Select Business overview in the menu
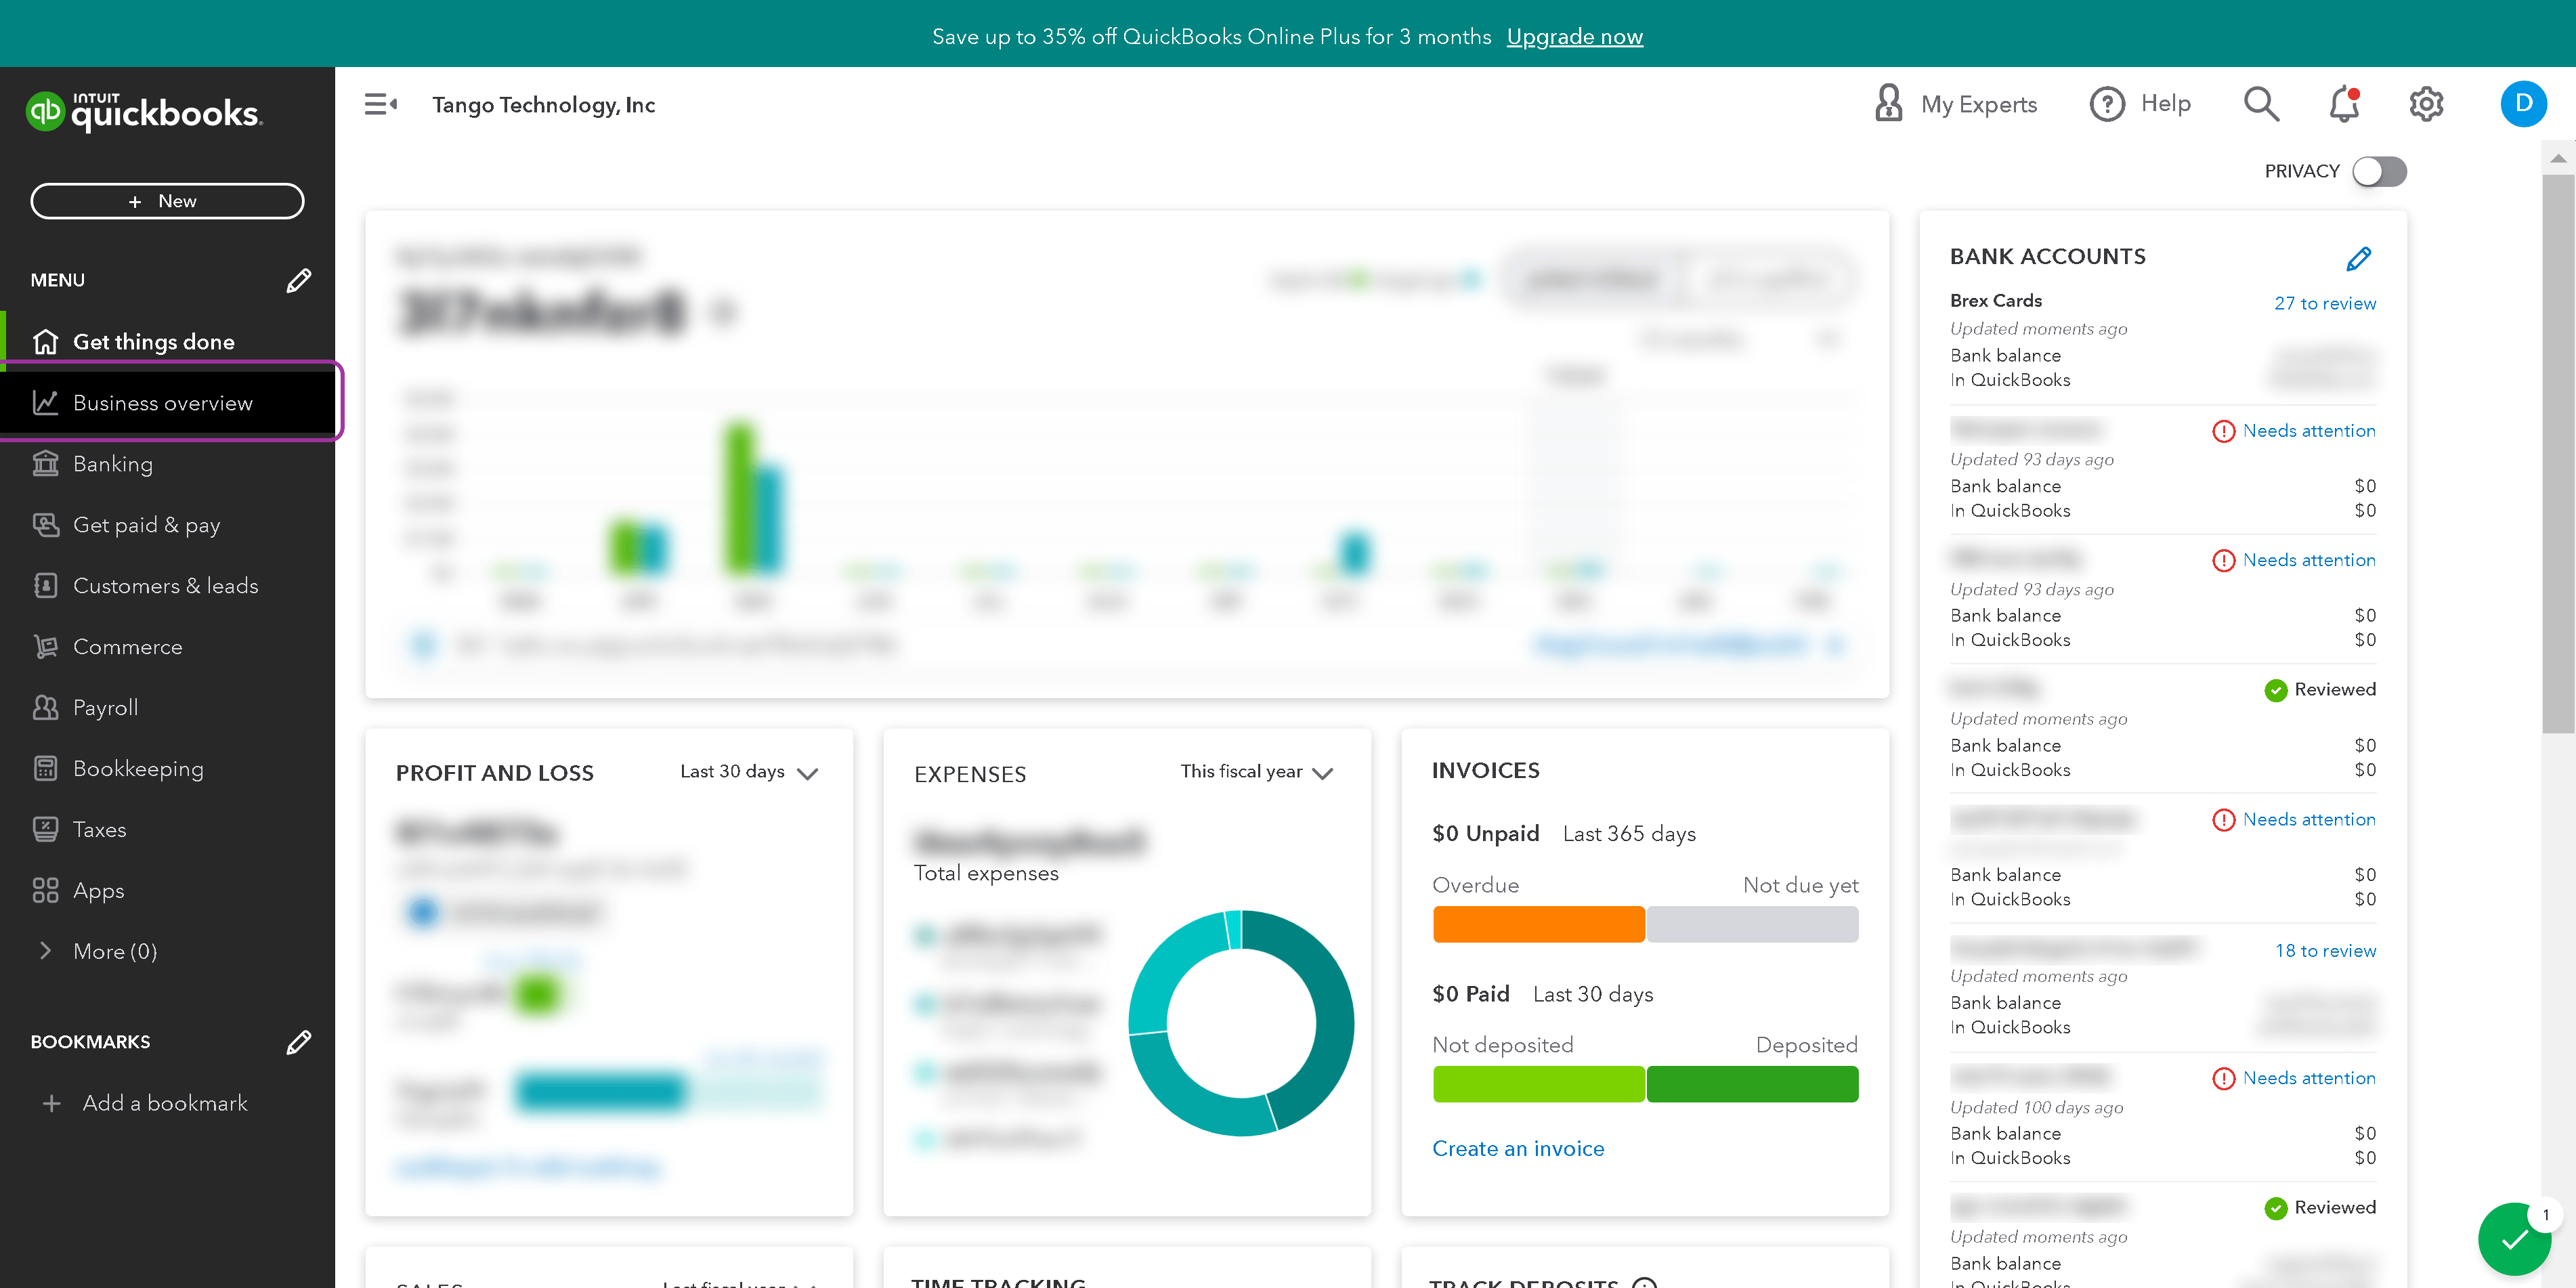 click(168, 402)
